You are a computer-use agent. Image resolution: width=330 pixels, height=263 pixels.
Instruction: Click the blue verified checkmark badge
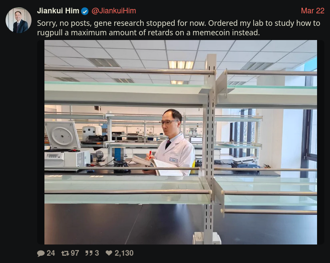(85, 11)
